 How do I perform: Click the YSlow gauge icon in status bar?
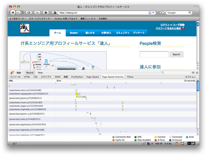(x=149, y=144)
